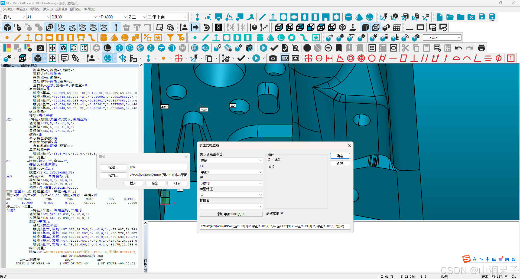This screenshot has width=520, height=279.
Task: Click the blue execute play button
Action: pyautogui.click(x=263, y=48)
